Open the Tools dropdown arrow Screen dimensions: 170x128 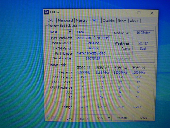[109, 118]
